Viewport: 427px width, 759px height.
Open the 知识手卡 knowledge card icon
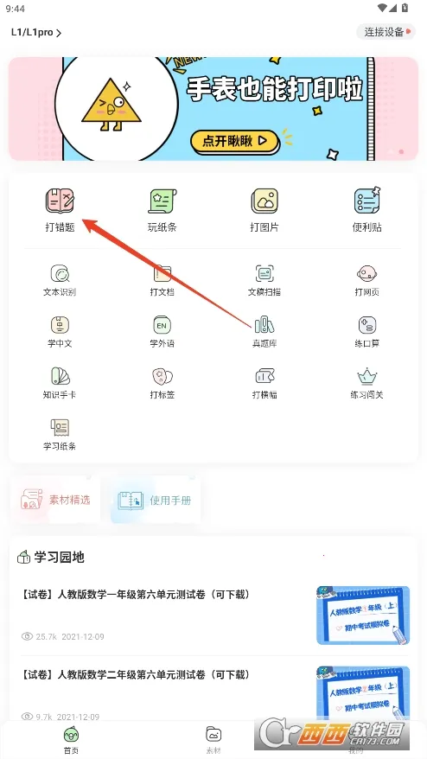click(60, 376)
